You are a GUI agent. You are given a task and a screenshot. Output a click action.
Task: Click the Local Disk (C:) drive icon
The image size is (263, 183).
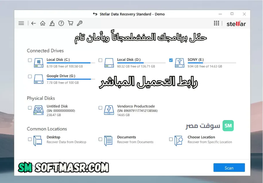click(x=39, y=63)
